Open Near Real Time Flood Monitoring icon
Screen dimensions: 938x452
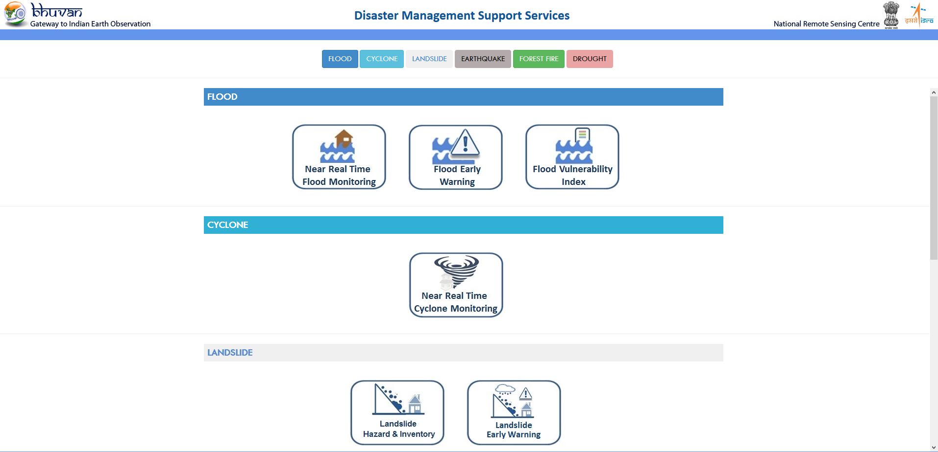[x=339, y=157]
